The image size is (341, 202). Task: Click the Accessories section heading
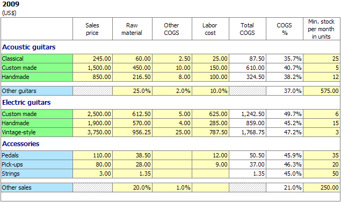(x=21, y=143)
